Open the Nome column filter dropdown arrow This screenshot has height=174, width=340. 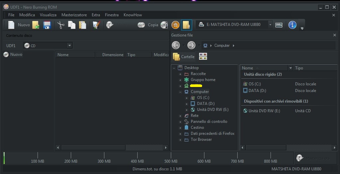click(x=291, y=68)
